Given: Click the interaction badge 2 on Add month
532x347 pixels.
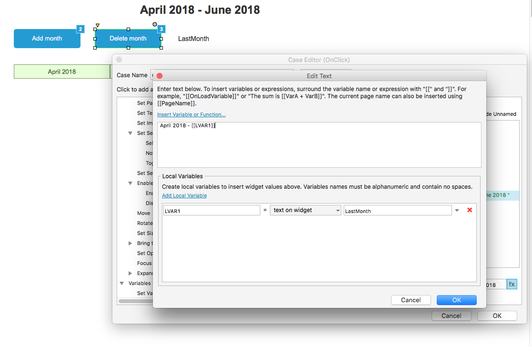Looking at the screenshot, I should tap(80, 30).
